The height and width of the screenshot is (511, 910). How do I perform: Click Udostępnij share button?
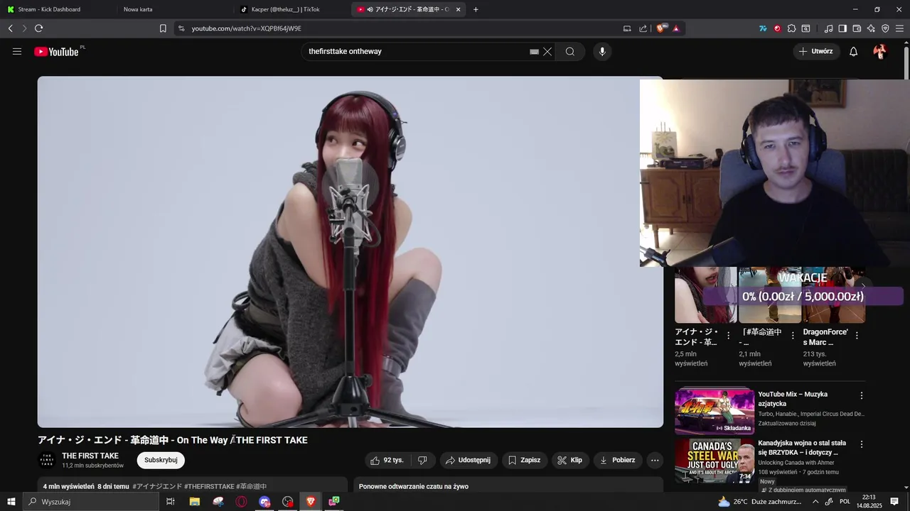point(468,460)
